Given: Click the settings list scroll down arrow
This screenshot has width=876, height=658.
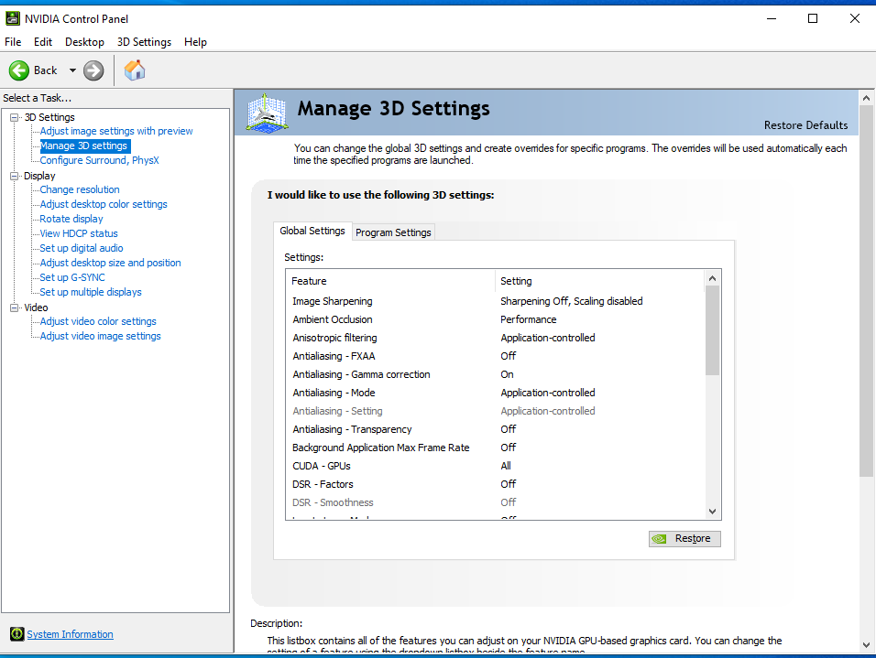Looking at the screenshot, I should [713, 512].
